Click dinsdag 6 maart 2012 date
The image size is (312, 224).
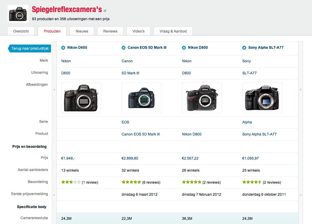[x=139, y=194]
